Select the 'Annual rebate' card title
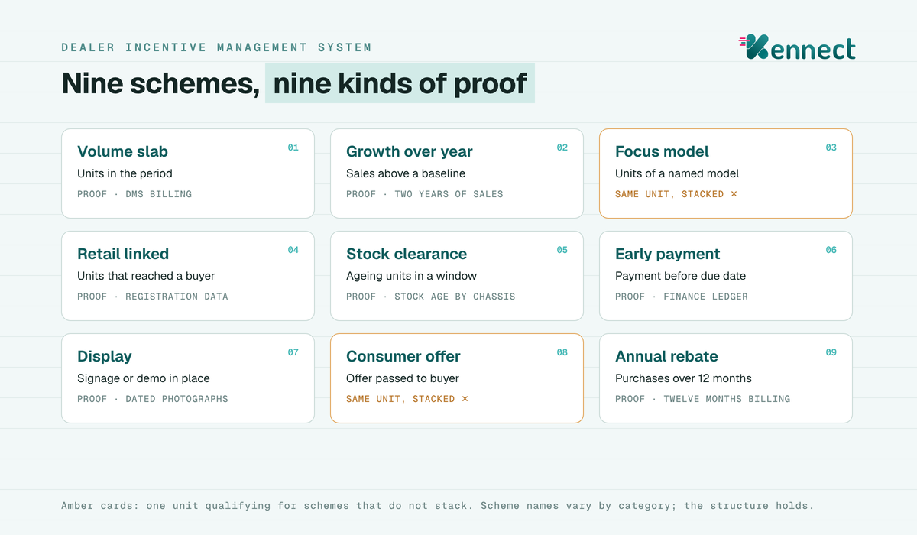917x535 pixels. click(666, 356)
